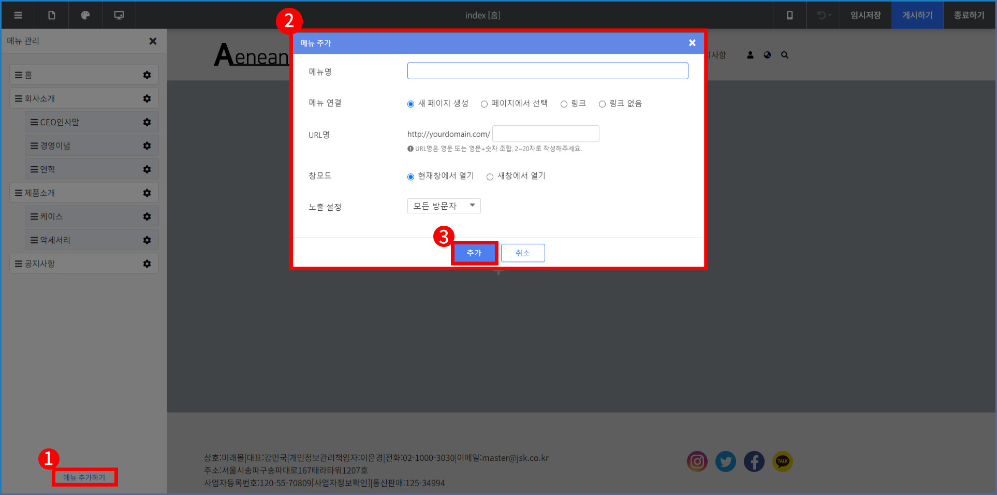The height and width of the screenshot is (495, 997).
Task: Open settings gear for 공지사항 menu
Action: [x=147, y=264]
